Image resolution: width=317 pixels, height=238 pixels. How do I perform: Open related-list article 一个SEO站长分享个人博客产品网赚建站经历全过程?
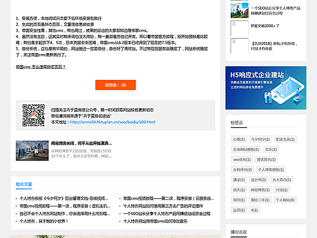coord(167,214)
